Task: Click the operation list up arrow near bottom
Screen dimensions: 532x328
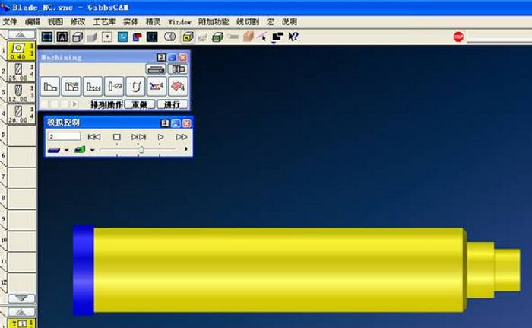Action: [x=21, y=312]
